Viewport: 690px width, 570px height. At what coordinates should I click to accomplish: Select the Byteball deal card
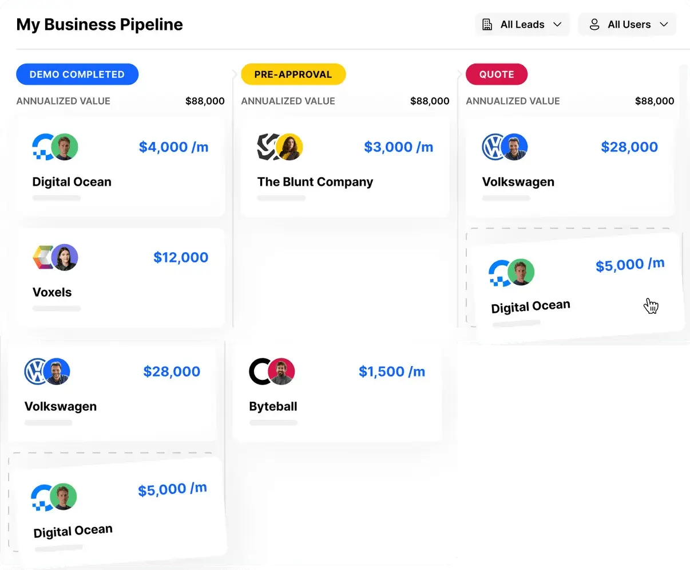(338, 391)
